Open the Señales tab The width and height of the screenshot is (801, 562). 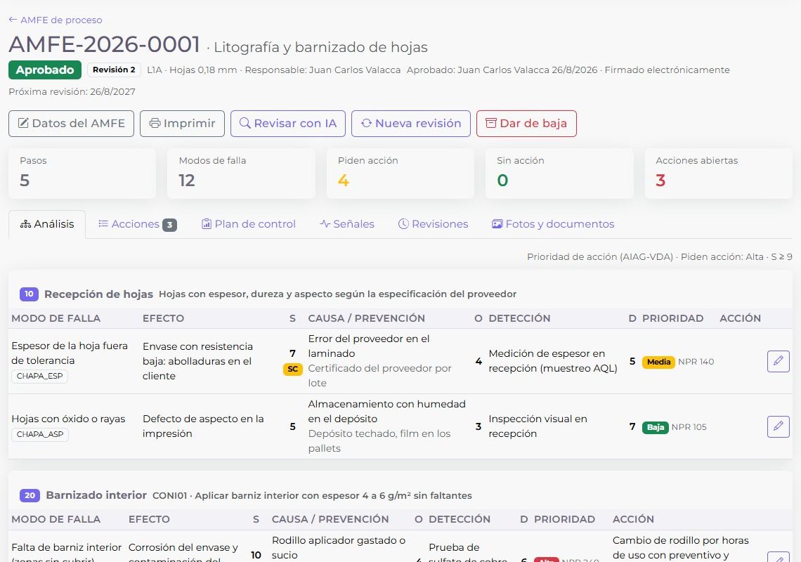point(347,224)
